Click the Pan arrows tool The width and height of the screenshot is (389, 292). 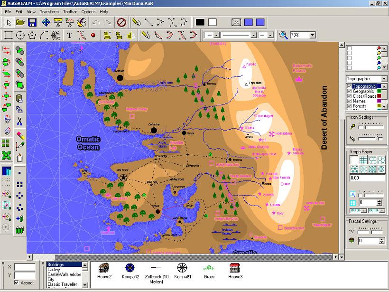[46, 22]
